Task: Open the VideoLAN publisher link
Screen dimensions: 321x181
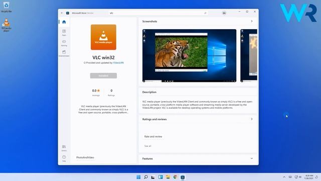Action: click(x=118, y=63)
